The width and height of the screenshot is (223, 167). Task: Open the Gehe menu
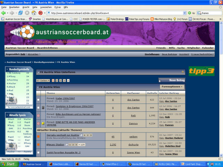tap(35, 7)
